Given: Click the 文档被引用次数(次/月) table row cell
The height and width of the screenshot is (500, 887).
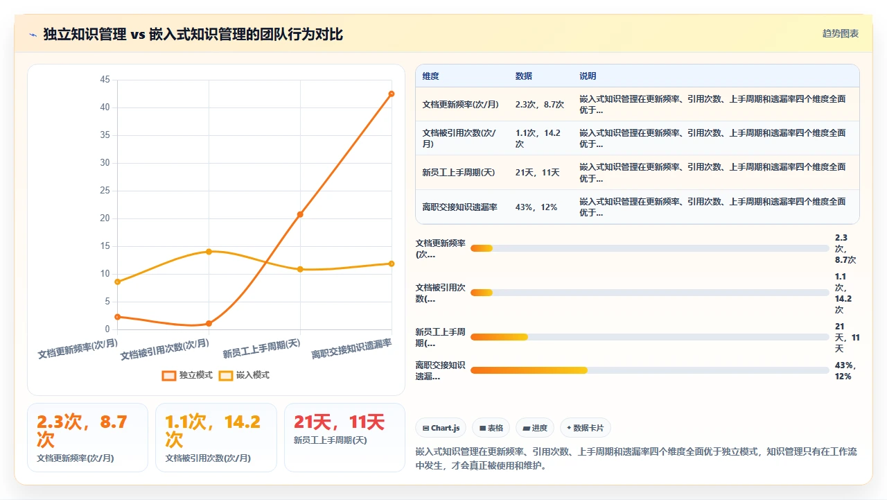Looking at the screenshot, I should (462, 138).
